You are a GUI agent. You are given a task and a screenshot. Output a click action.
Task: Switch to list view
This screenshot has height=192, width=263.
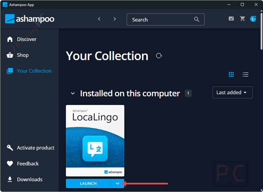[246, 74]
